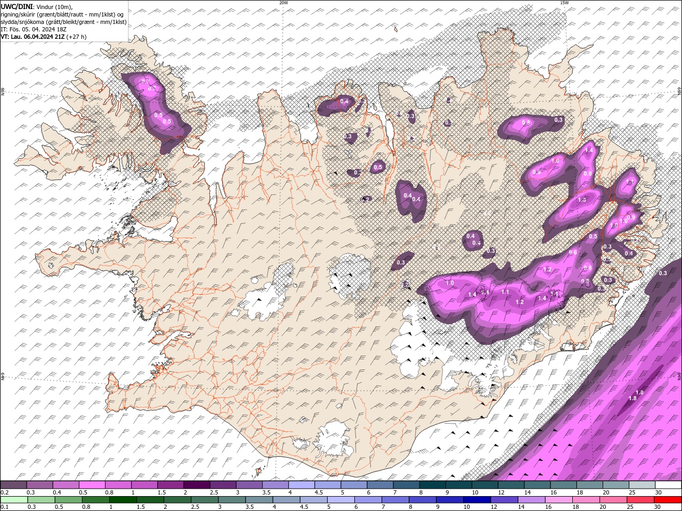This screenshot has width=682, height=511.
Task: Click the 'slydda/snjókoma' caption line
Action: (x=63, y=22)
